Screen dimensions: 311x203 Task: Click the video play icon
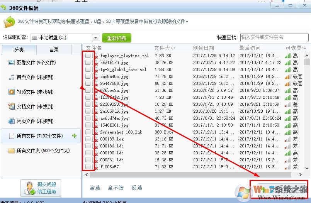click(12, 92)
